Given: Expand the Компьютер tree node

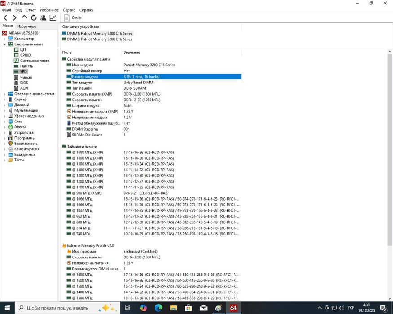Looking at the screenshot, I should pyautogui.click(x=4, y=39).
